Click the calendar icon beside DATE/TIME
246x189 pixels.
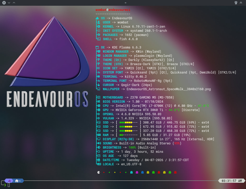pos(99,160)
